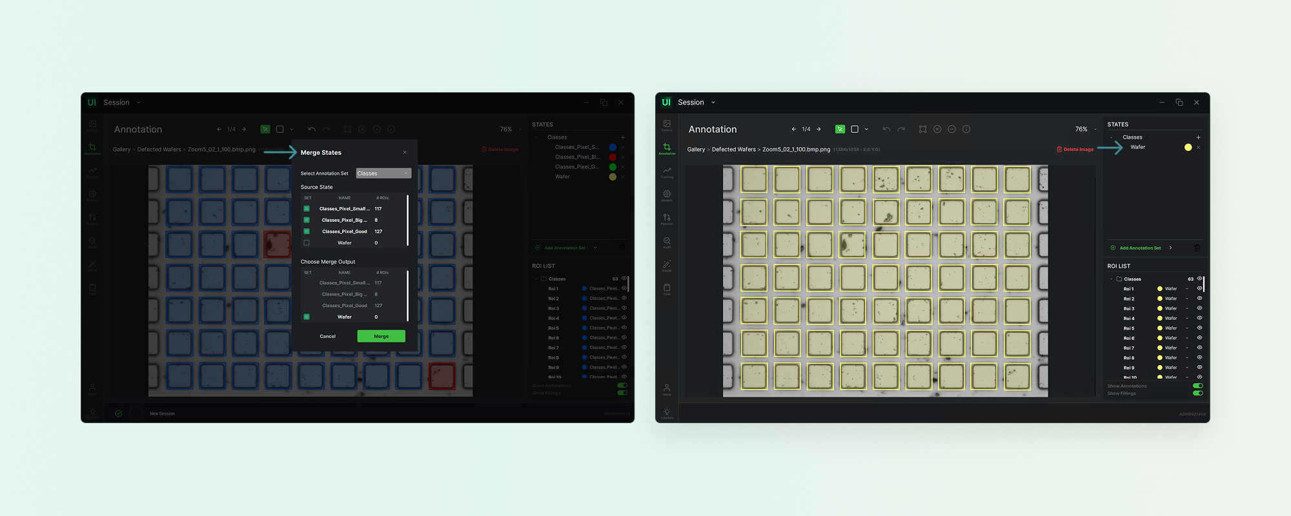Open Training in the right window sidebar

667,172
